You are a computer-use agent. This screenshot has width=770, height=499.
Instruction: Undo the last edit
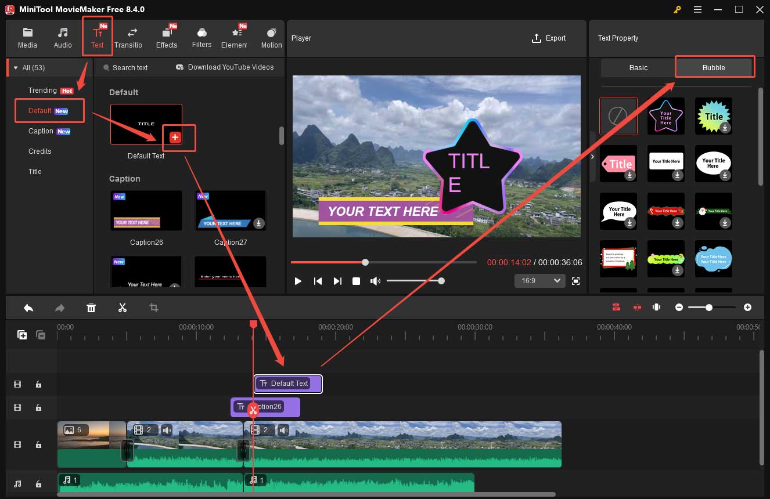point(28,308)
